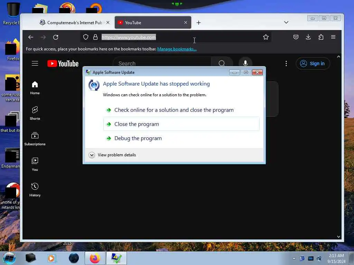The width and height of the screenshot is (354, 265).
Task: Click the YouTube logo
Action: point(63,63)
